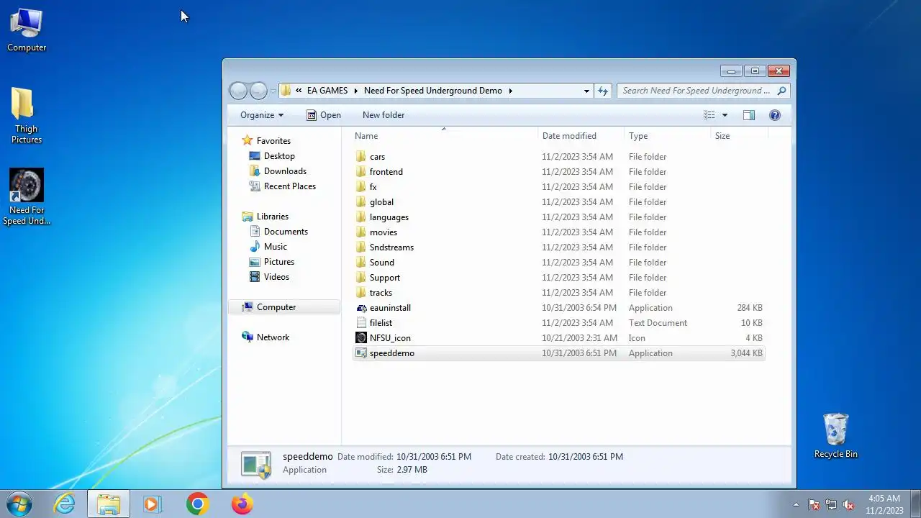921x518 pixels.
Task: Select Recent Places under Favorites
Action: pyautogui.click(x=289, y=186)
